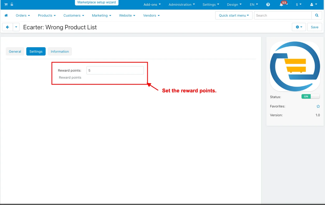
Task: Switch to the General tab
Action: pos(15,52)
